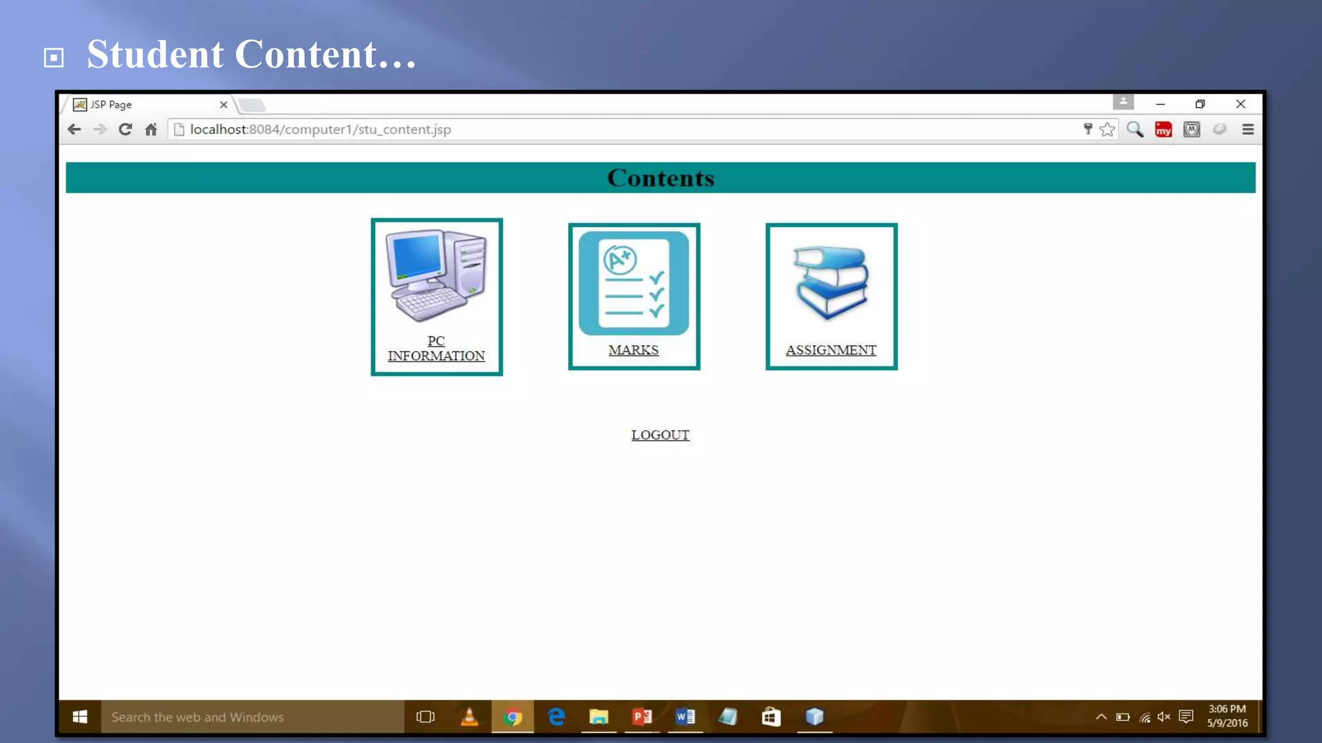The width and height of the screenshot is (1322, 743).
Task: Select the JSP Page tab
Action: [x=148, y=104]
